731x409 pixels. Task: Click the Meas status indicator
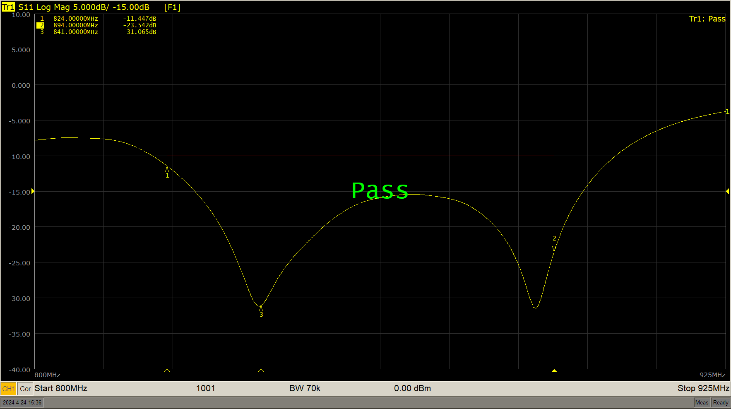[x=702, y=402]
